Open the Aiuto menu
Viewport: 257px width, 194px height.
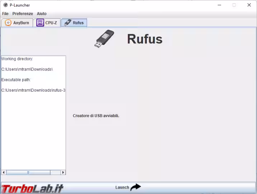pyautogui.click(x=42, y=14)
